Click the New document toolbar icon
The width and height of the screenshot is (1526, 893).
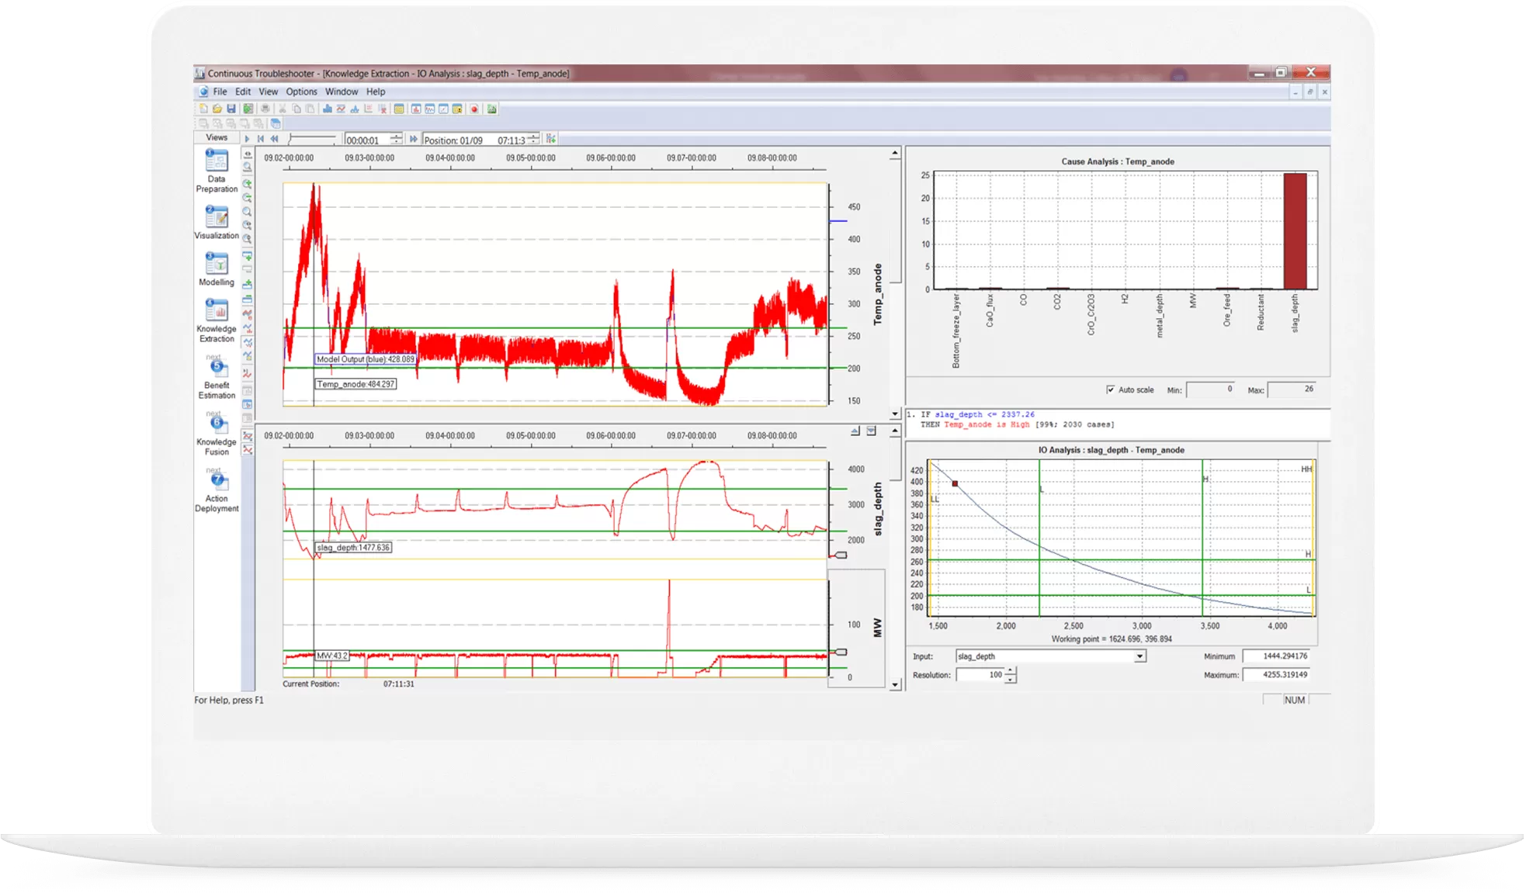pos(203,109)
